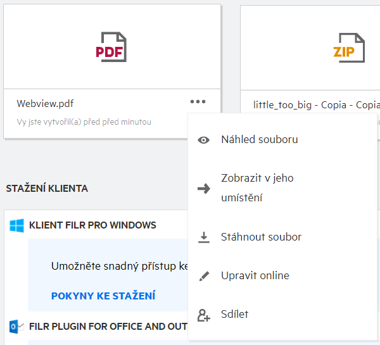Expand KLIENT FILR PRO WINDOWS section
This screenshot has width=380, height=345.
coord(92,225)
